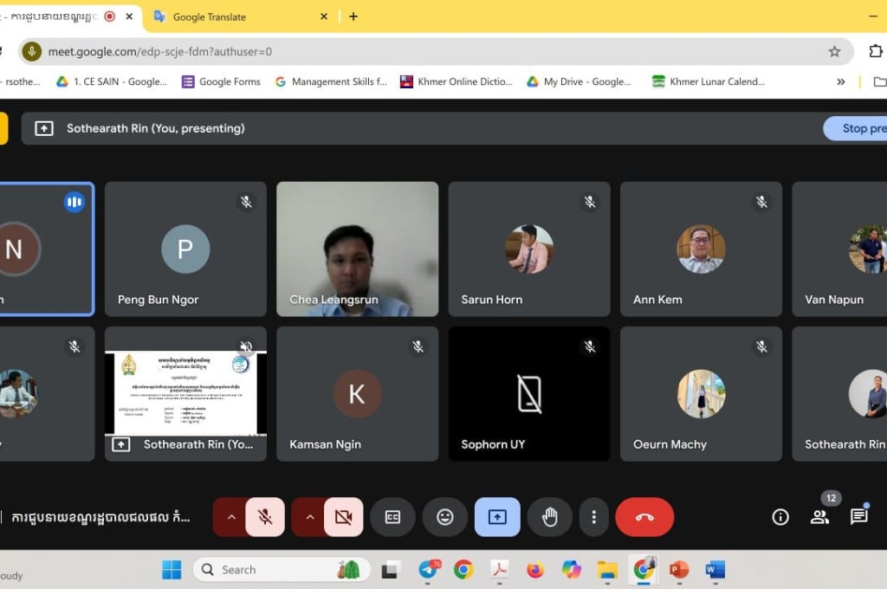Toggle the camera off button in Meet
Image resolution: width=887 pixels, height=589 pixels.
click(343, 516)
